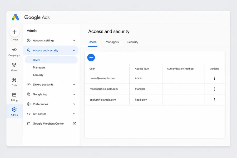Screen dimensions: 237x158
Task: Click the external link icon for Merchant Center
Action: [74, 124]
